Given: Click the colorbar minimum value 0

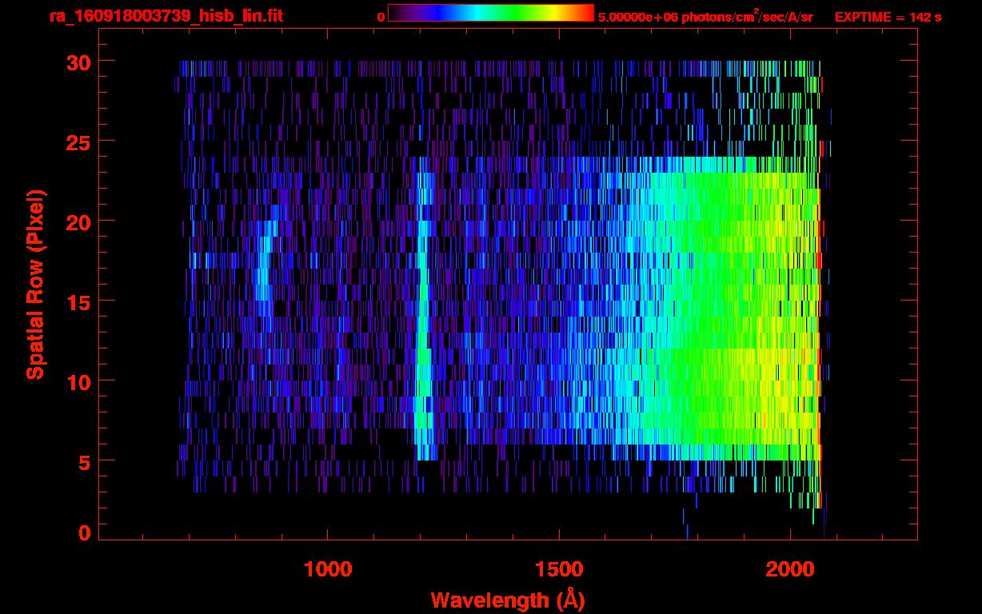Looking at the screenshot, I should pyautogui.click(x=381, y=17).
